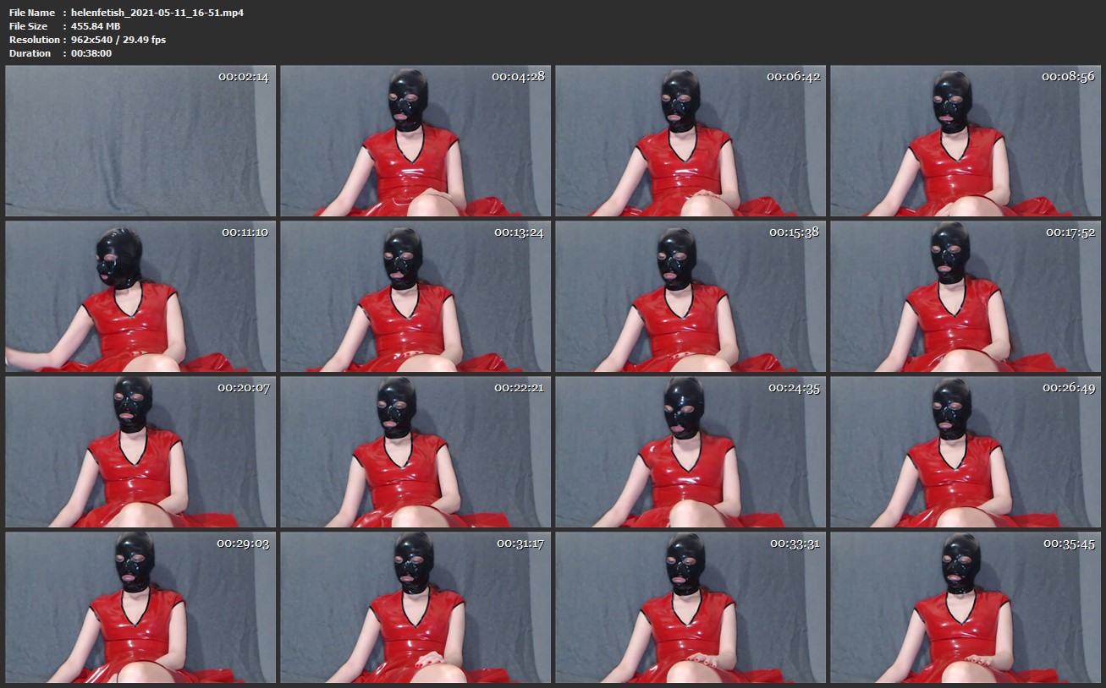Select the thumbnail at timestamp 00:22:21

415,452
